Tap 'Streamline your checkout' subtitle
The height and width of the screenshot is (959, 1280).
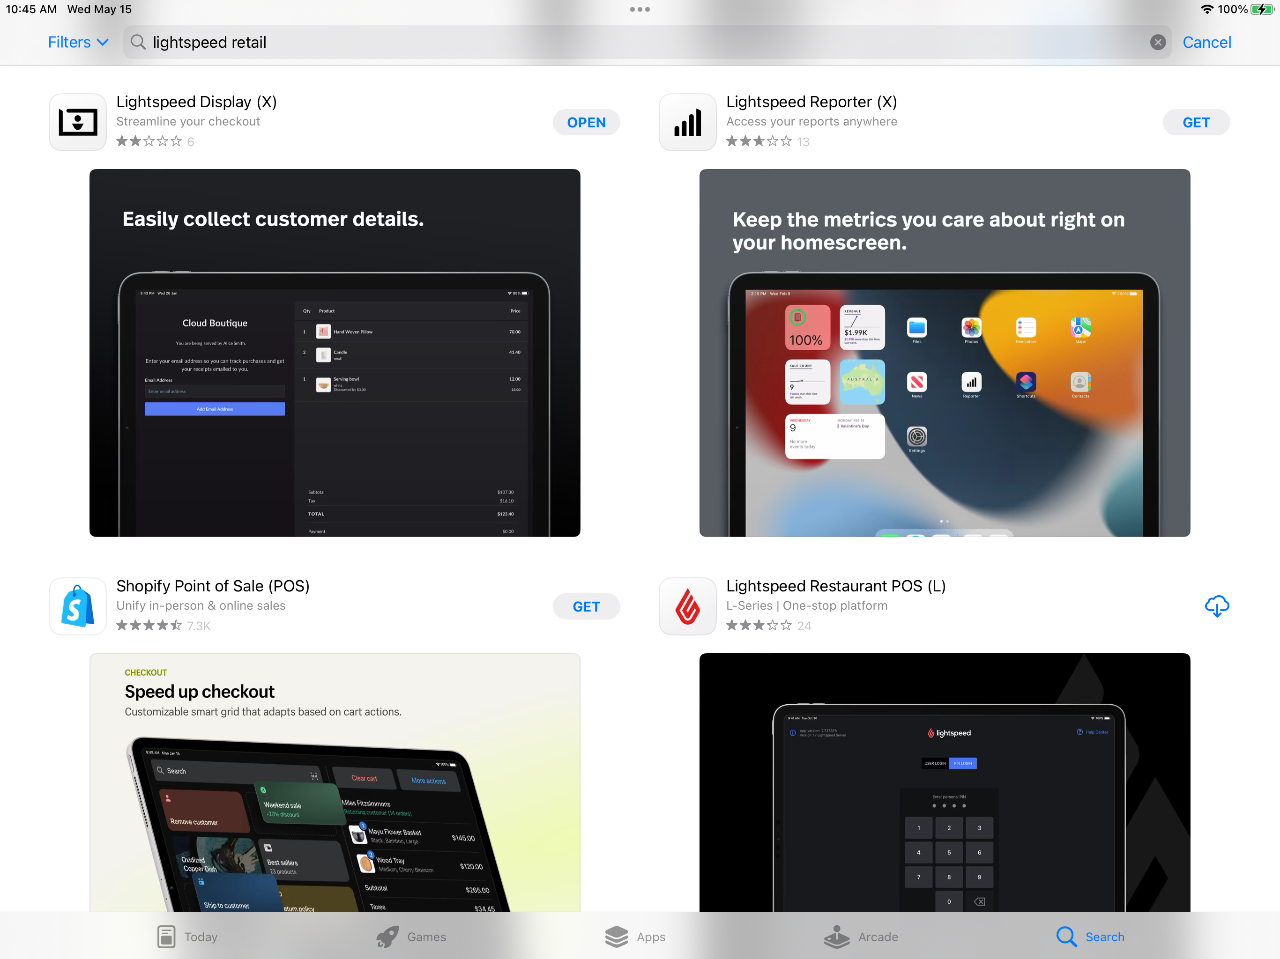pyautogui.click(x=188, y=121)
